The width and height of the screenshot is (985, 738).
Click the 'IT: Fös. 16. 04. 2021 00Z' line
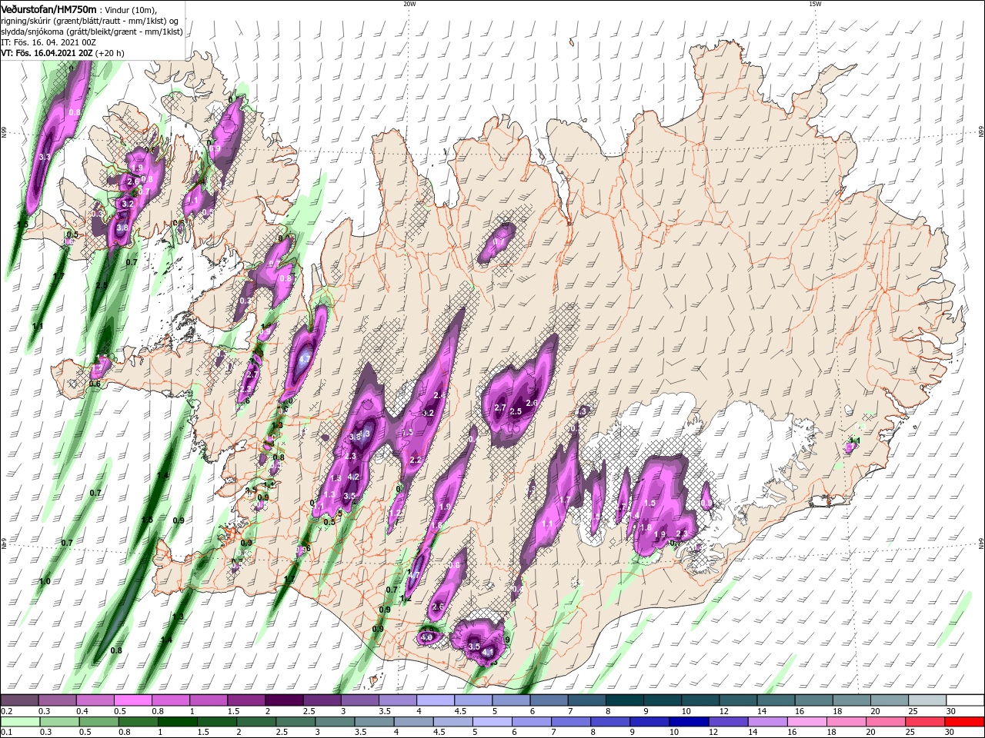[48, 42]
